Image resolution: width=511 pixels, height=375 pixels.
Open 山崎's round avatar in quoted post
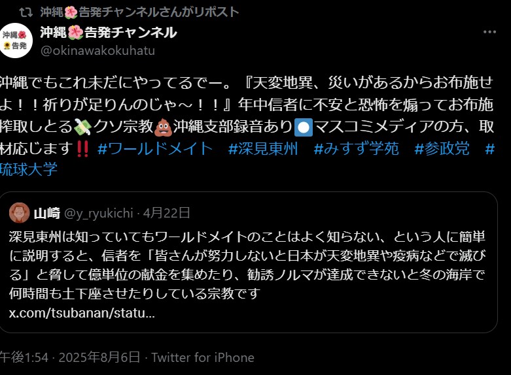19,213
